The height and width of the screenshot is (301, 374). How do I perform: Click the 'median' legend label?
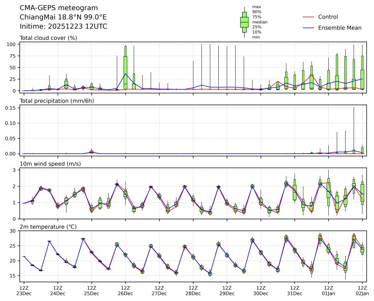[260, 22]
